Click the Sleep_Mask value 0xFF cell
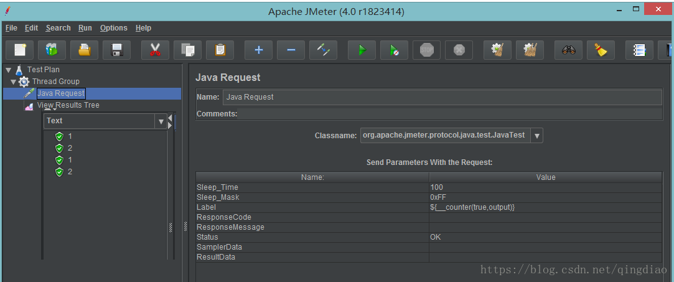This screenshot has width=674, height=282. (x=546, y=197)
